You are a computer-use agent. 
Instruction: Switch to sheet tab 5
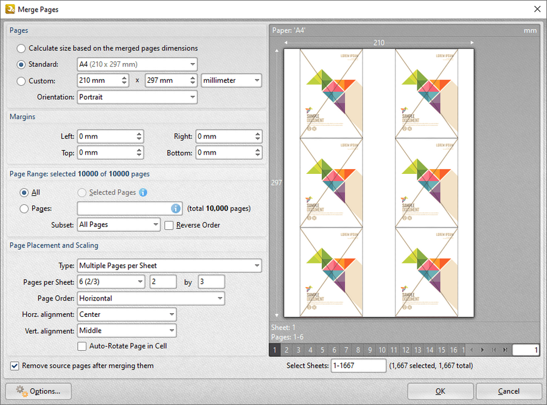coord(322,350)
